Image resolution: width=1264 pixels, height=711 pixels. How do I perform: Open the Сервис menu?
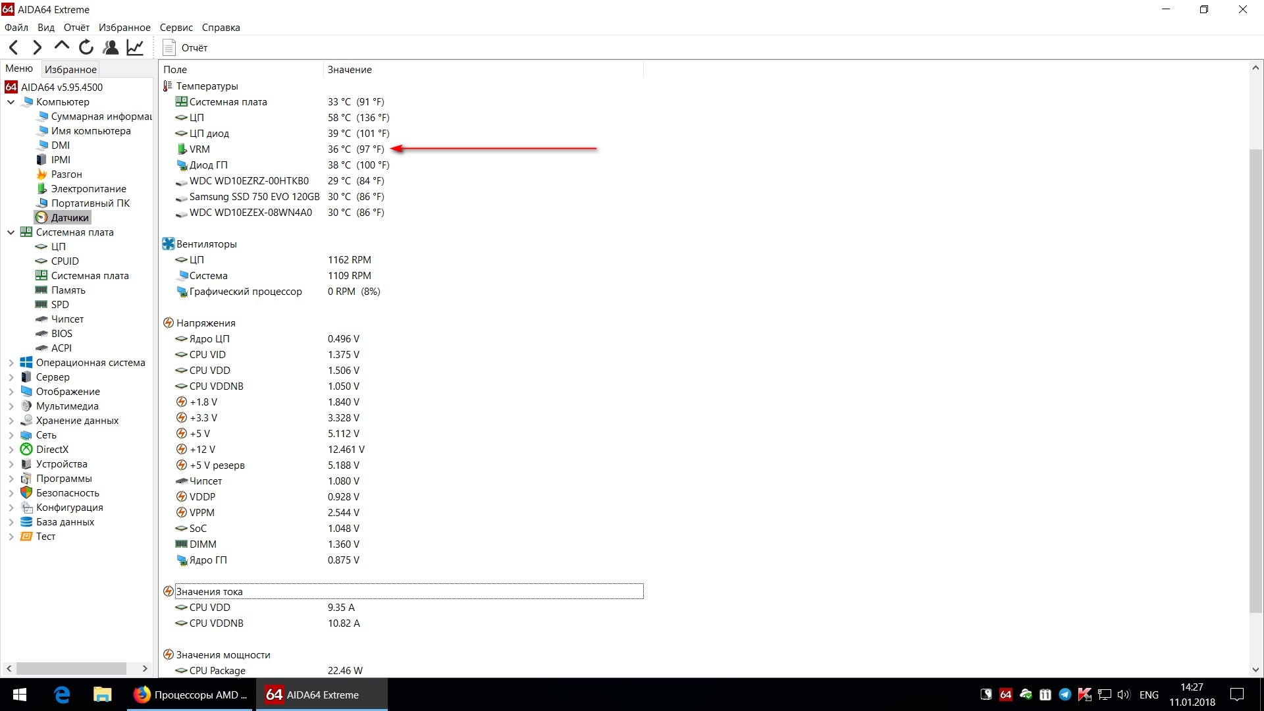176,28
